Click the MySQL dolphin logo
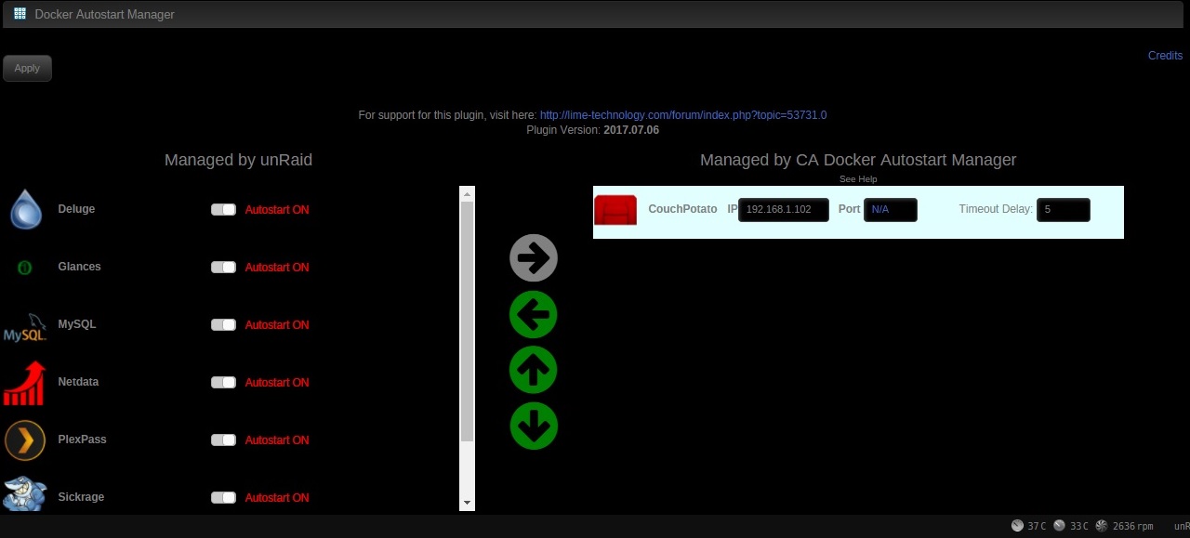This screenshot has width=1190, height=538. pyautogui.click(x=25, y=326)
